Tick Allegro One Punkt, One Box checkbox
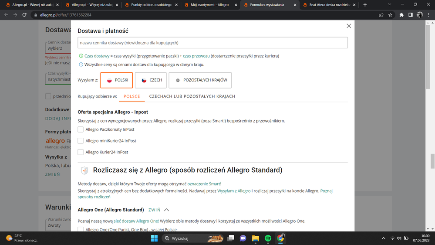This screenshot has height=245, width=435. (x=81, y=229)
